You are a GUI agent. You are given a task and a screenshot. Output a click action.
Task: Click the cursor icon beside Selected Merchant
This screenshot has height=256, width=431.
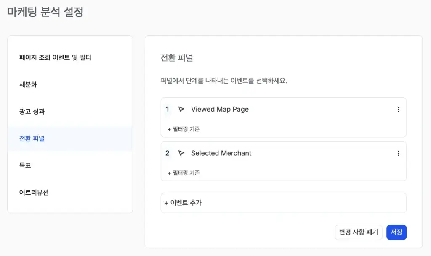pyautogui.click(x=181, y=153)
